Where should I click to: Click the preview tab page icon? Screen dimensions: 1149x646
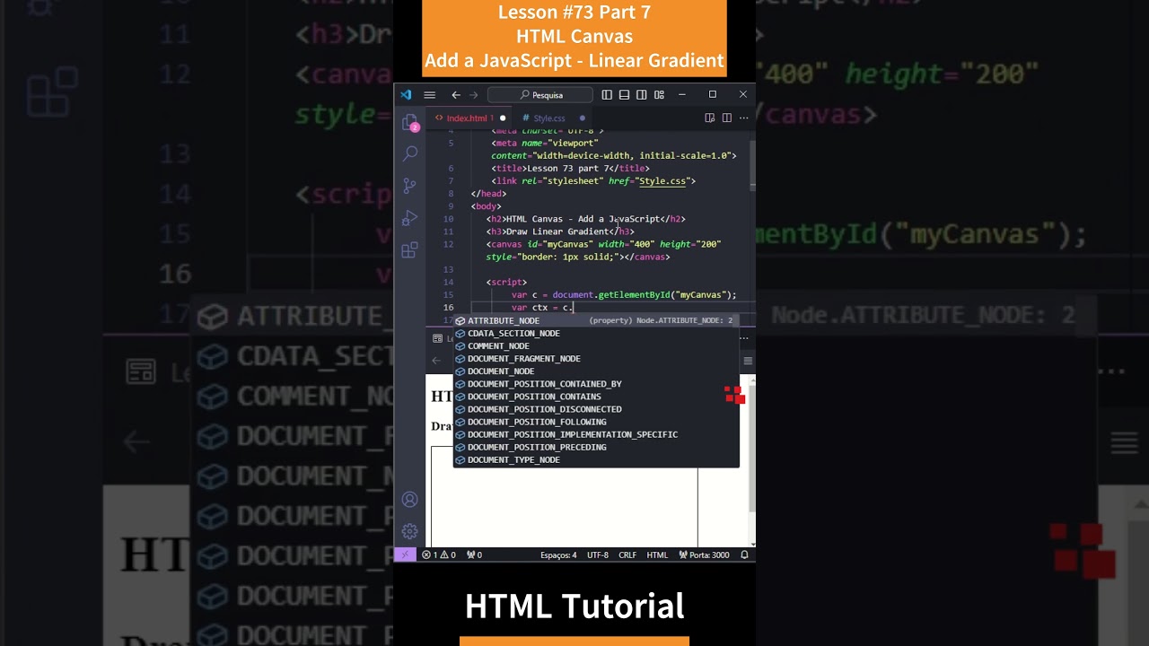coord(437,338)
